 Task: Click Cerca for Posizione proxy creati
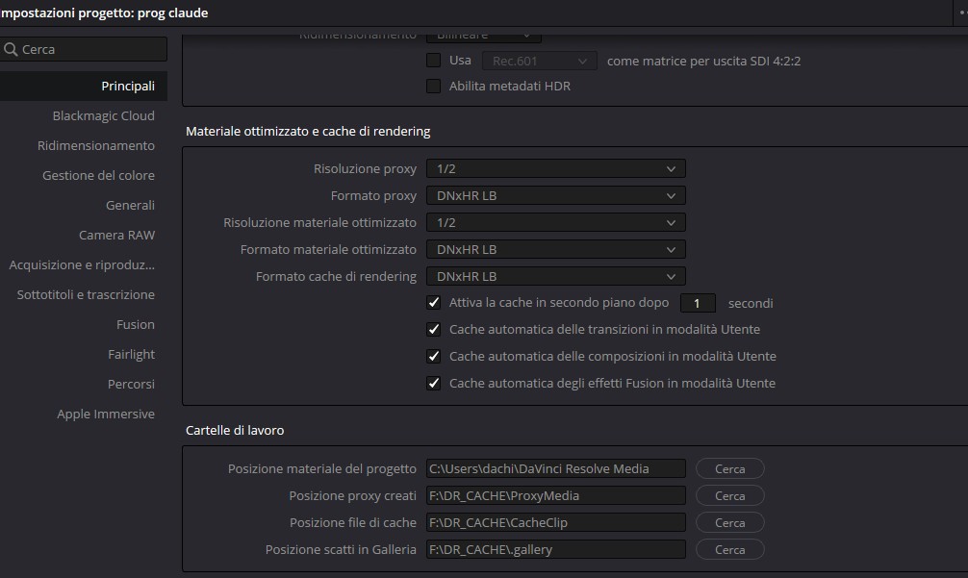click(729, 496)
